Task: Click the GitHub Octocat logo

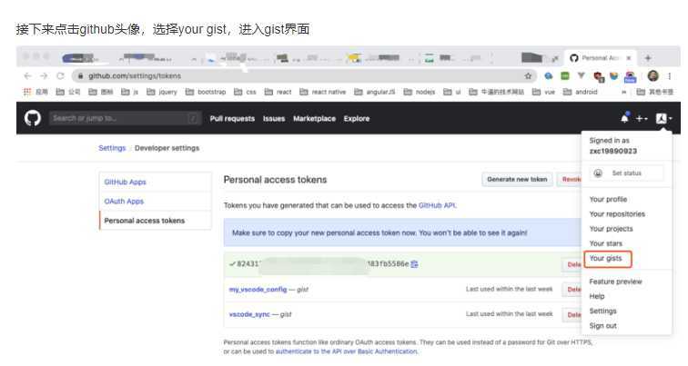Action: pos(33,118)
